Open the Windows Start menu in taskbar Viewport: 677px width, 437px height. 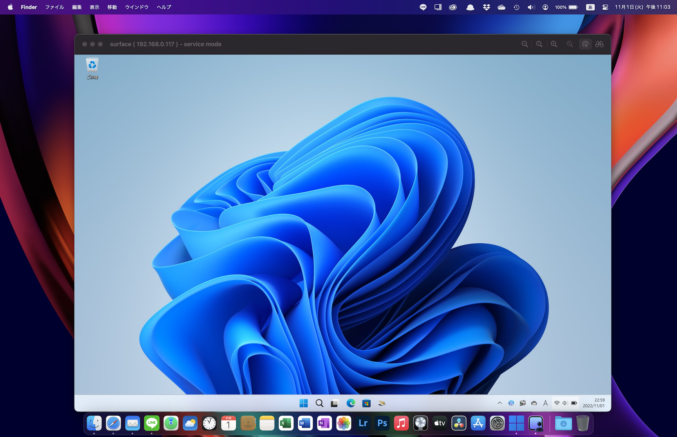tap(304, 403)
